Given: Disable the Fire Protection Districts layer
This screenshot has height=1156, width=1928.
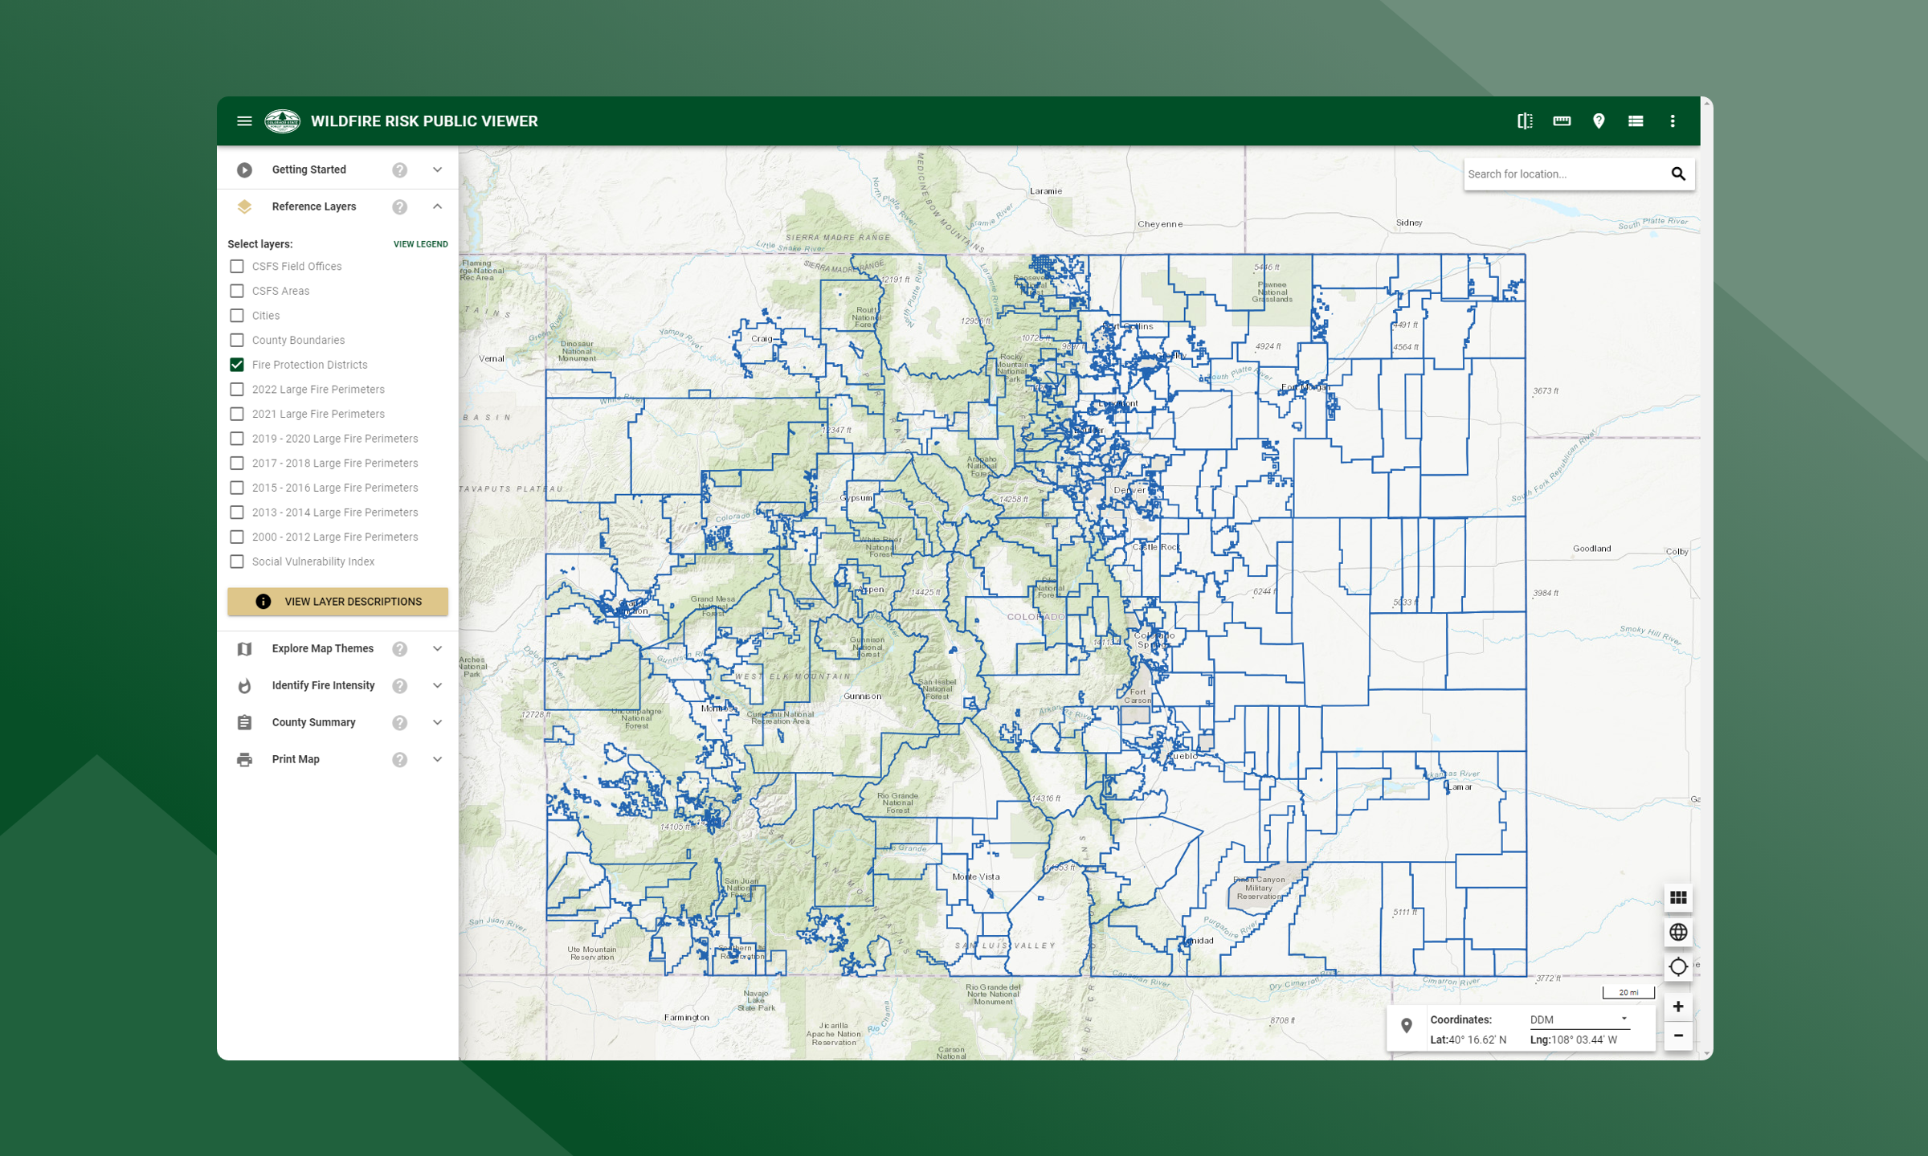Looking at the screenshot, I should pyautogui.click(x=236, y=365).
